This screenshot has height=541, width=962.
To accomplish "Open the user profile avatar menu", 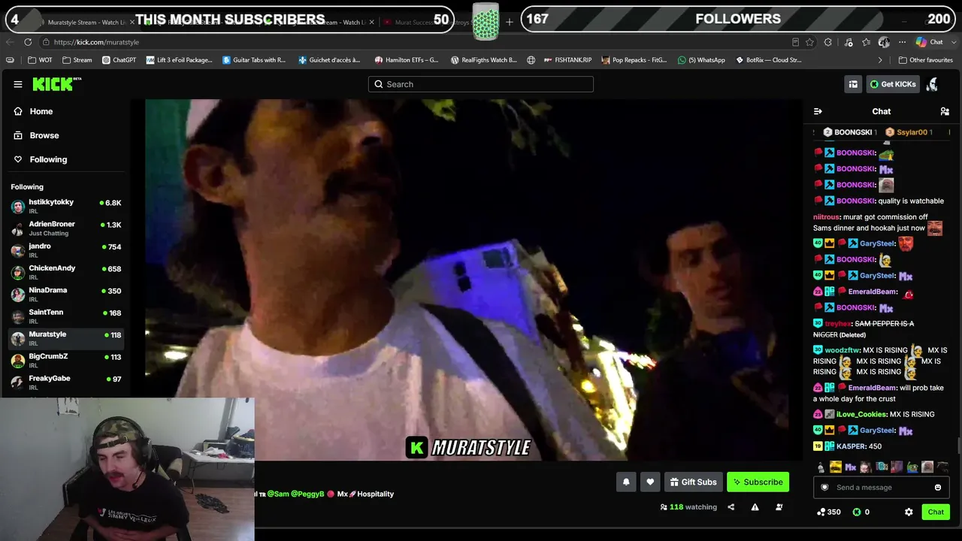I will pyautogui.click(x=933, y=84).
